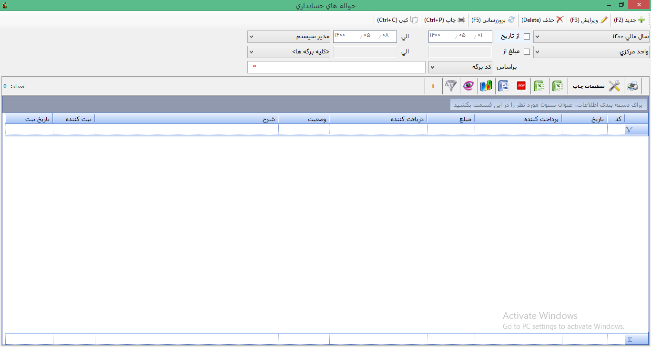The height and width of the screenshot is (347, 651).
Task: Sort by the ثبت کننده column header
Action: 74,119
